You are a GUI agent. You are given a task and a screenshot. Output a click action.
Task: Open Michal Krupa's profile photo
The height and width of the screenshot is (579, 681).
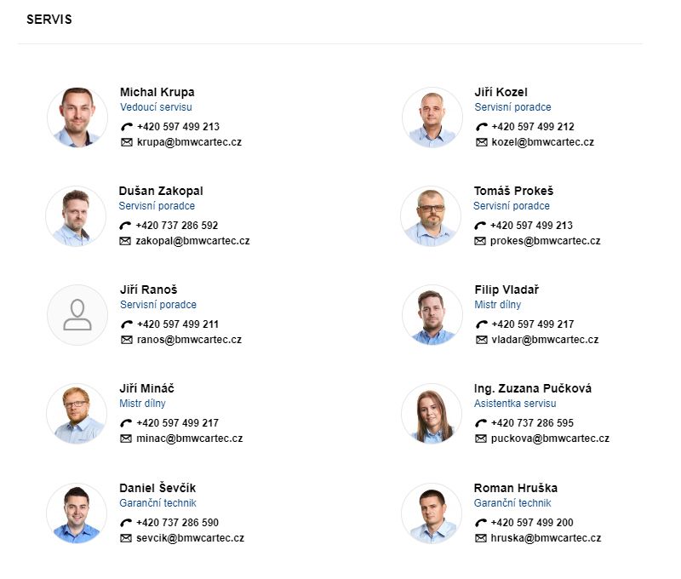coord(77,117)
